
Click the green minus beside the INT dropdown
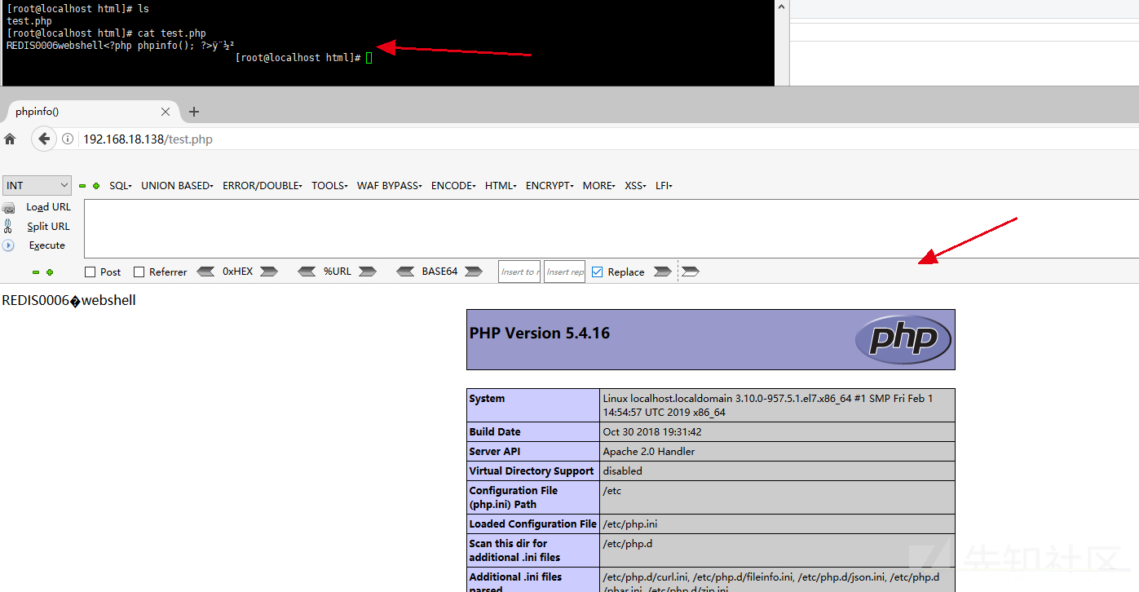tap(82, 186)
